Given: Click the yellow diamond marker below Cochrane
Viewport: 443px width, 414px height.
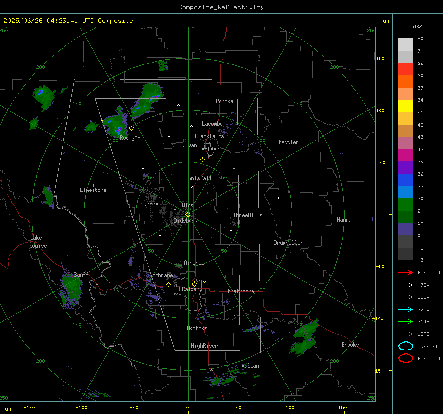Looking at the screenshot, I should coord(168,285).
